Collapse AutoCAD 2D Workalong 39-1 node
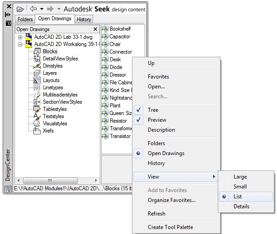The height and width of the screenshot is (234, 277). click(x=20, y=45)
